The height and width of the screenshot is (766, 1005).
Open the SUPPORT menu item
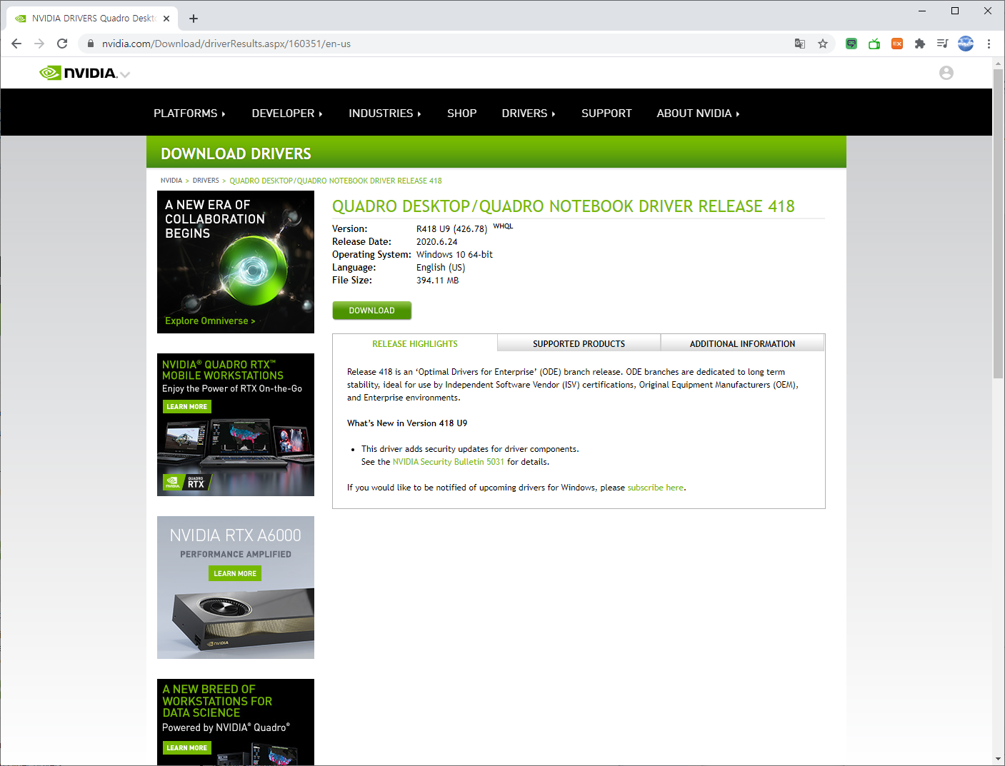tap(606, 114)
